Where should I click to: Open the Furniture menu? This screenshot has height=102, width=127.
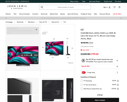tap(35, 14)
